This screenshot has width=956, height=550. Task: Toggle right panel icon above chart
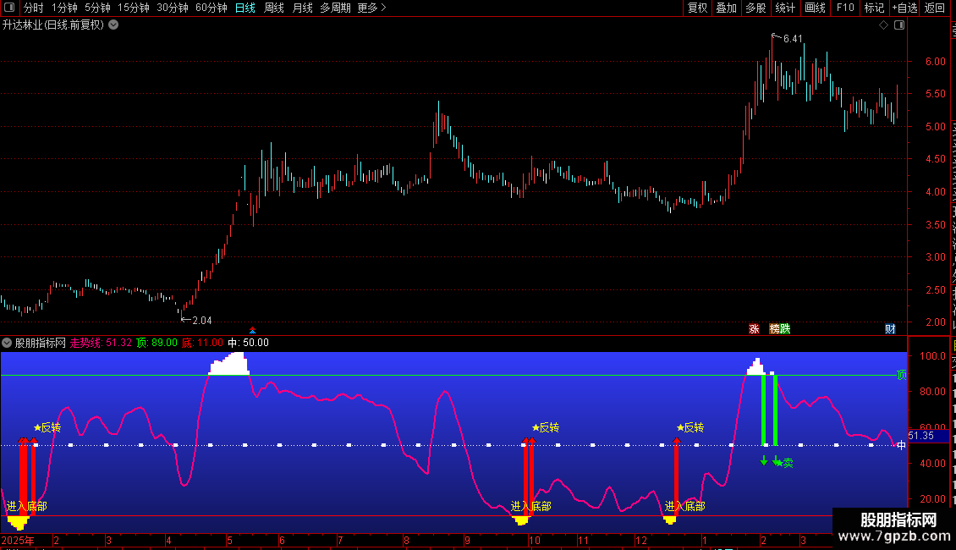(x=899, y=25)
